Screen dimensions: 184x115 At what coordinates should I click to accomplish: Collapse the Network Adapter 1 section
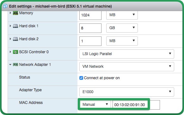click(10, 65)
